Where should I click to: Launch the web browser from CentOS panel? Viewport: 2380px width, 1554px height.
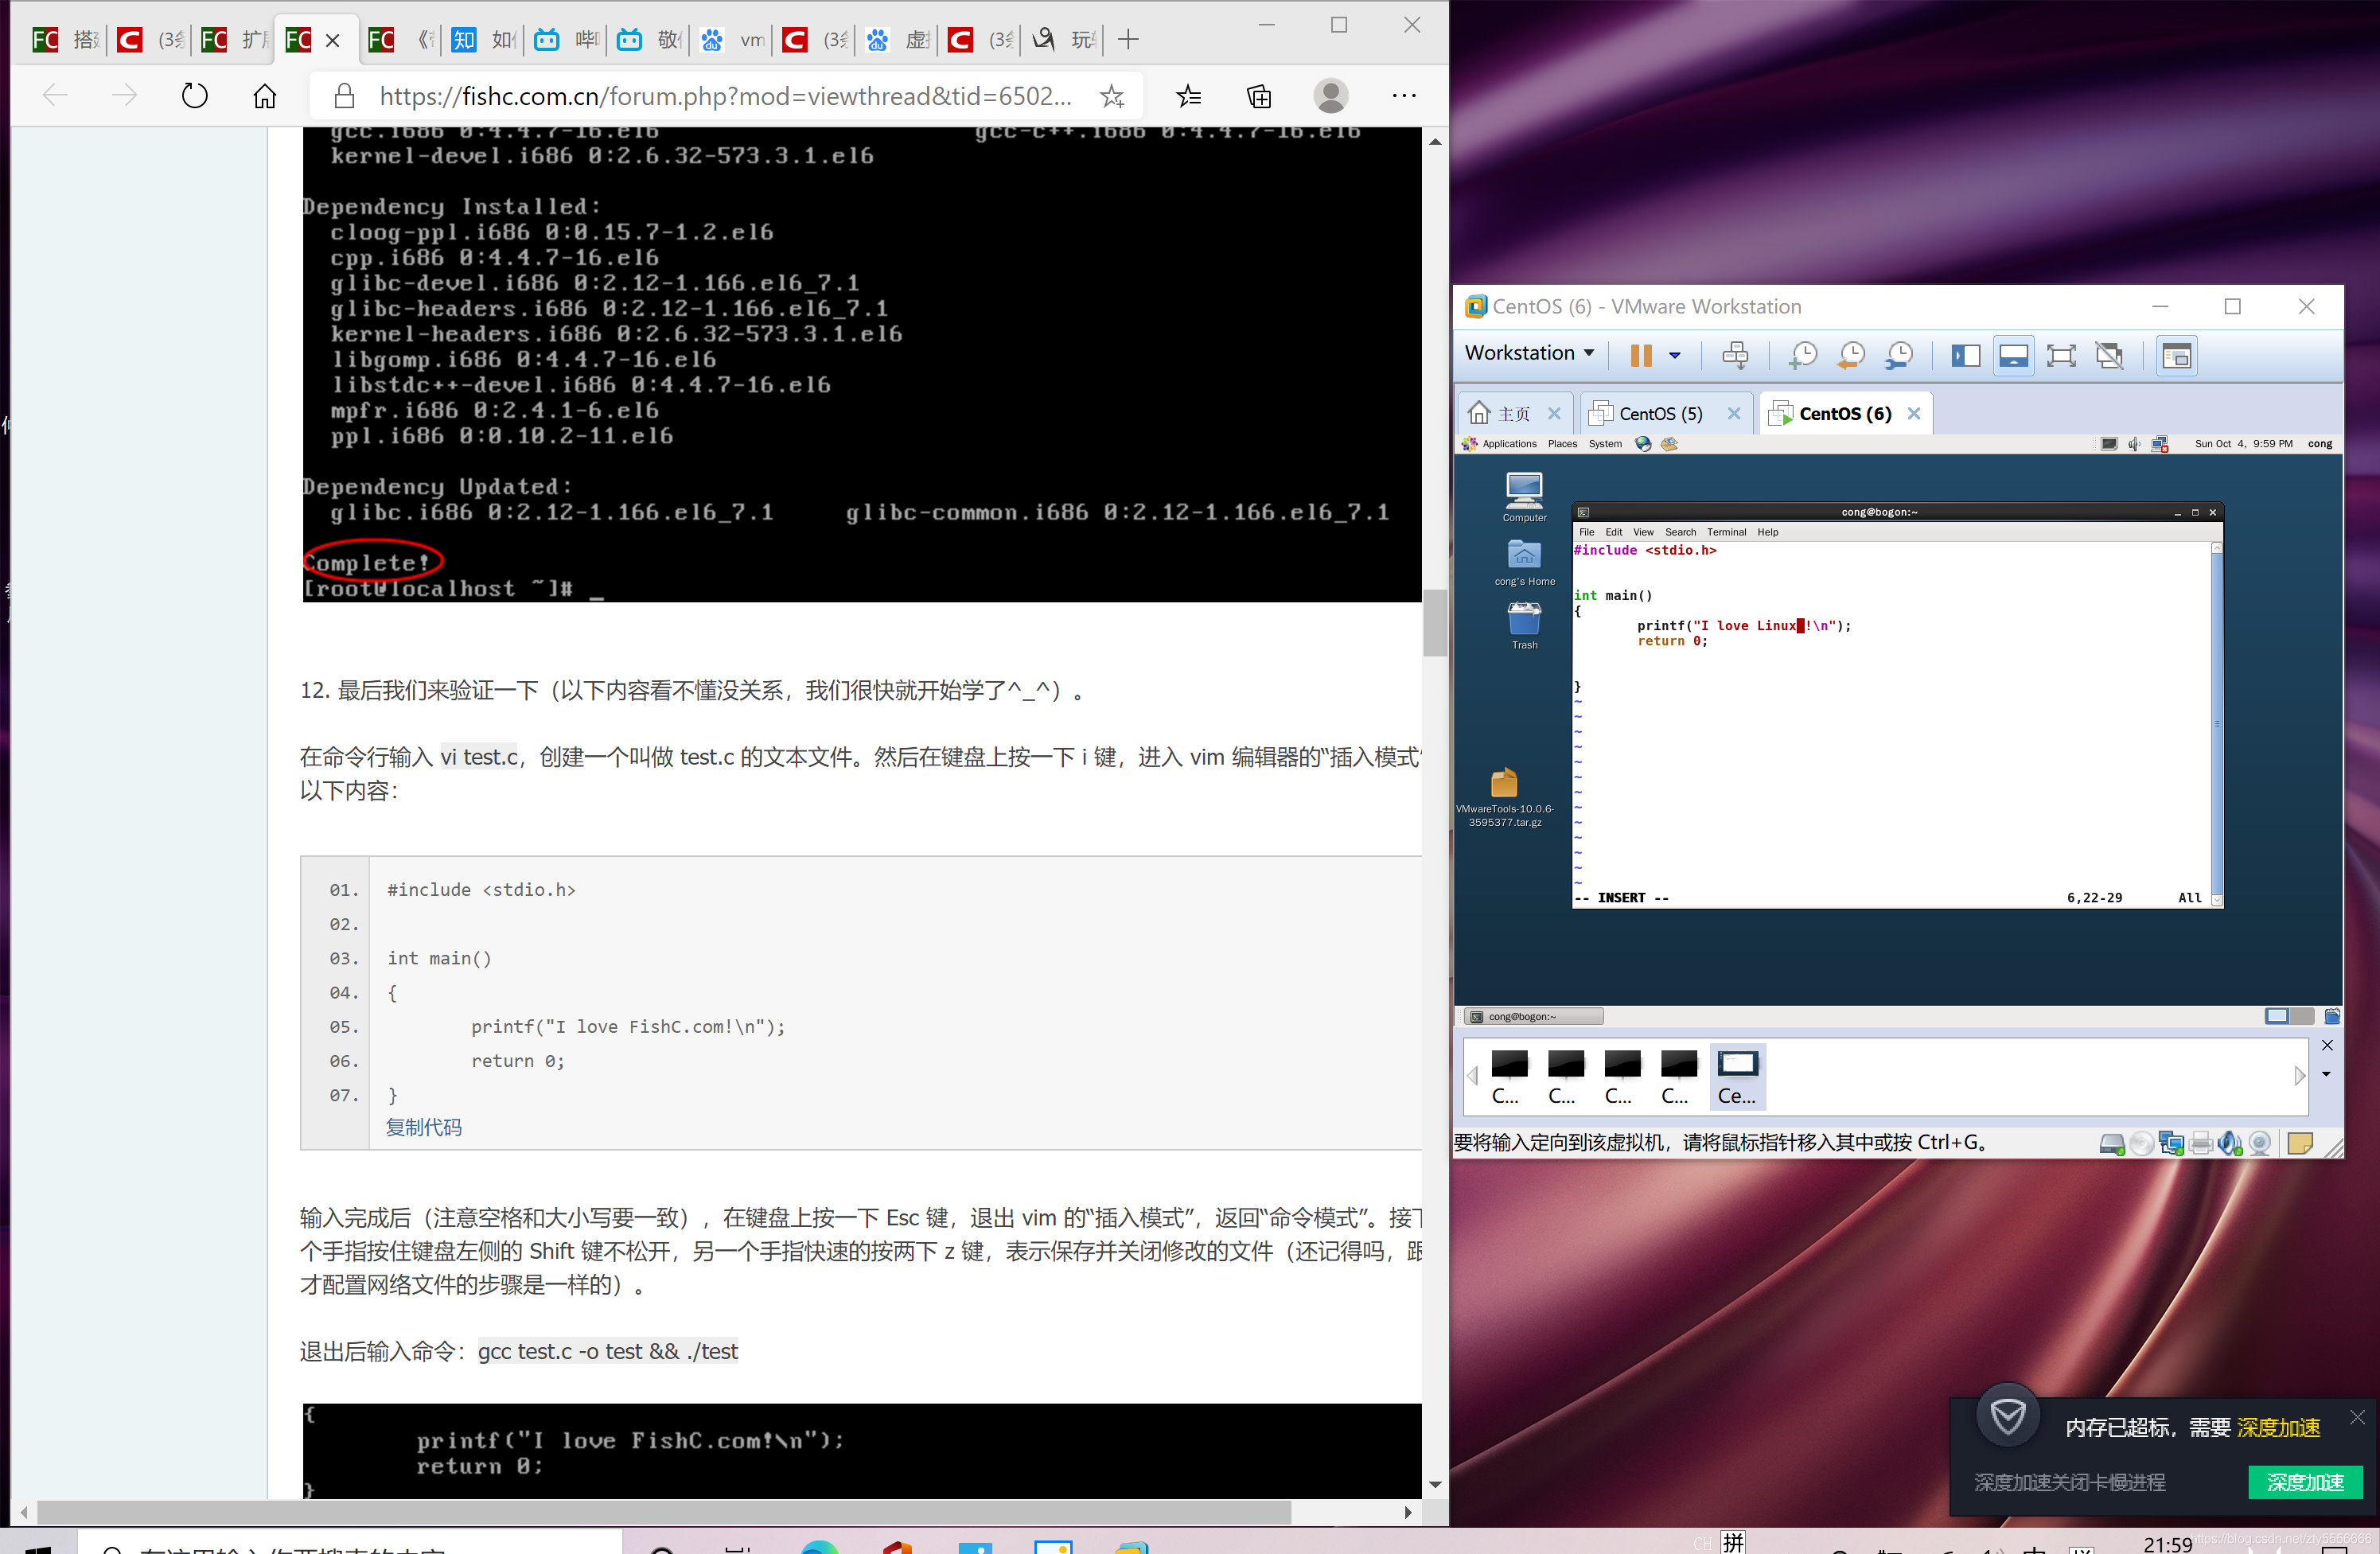click(x=1643, y=444)
